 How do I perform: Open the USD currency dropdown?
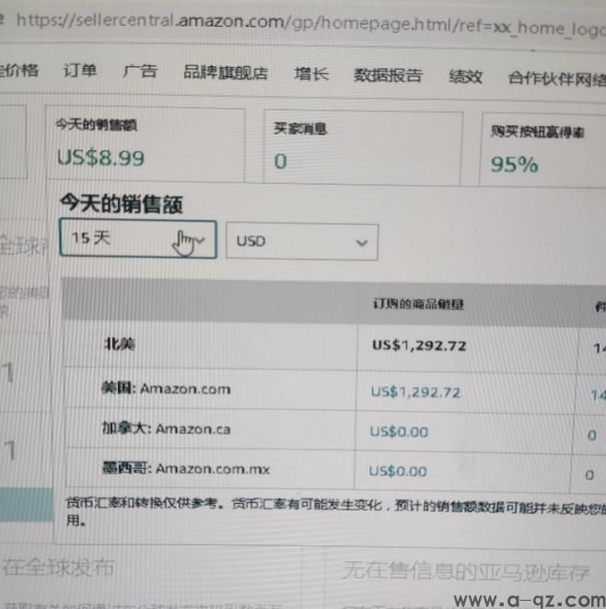tap(302, 241)
